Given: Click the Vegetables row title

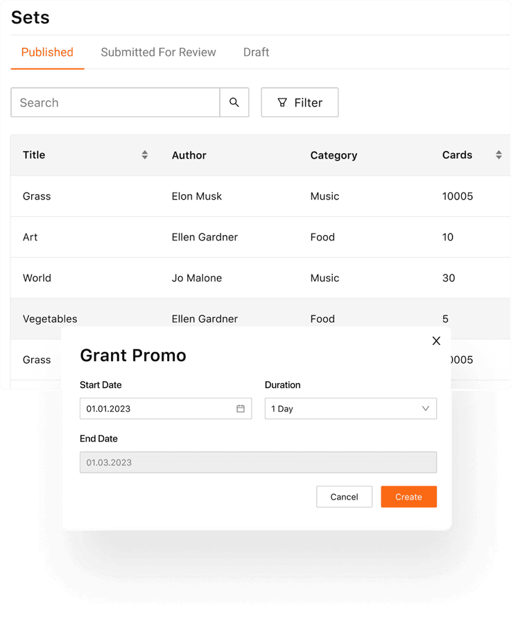Looking at the screenshot, I should (x=50, y=319).
